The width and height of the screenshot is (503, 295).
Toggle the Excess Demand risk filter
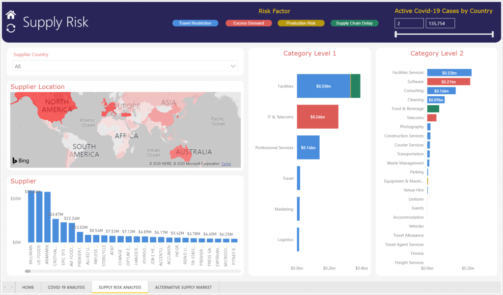(x=249, y=23)
